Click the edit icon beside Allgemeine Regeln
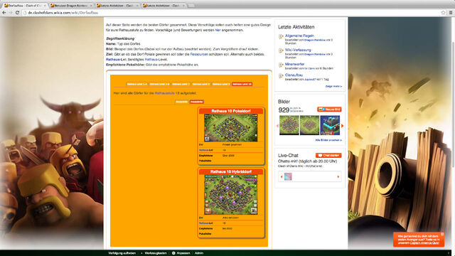455x256 pixels. (x=281, y=36)
